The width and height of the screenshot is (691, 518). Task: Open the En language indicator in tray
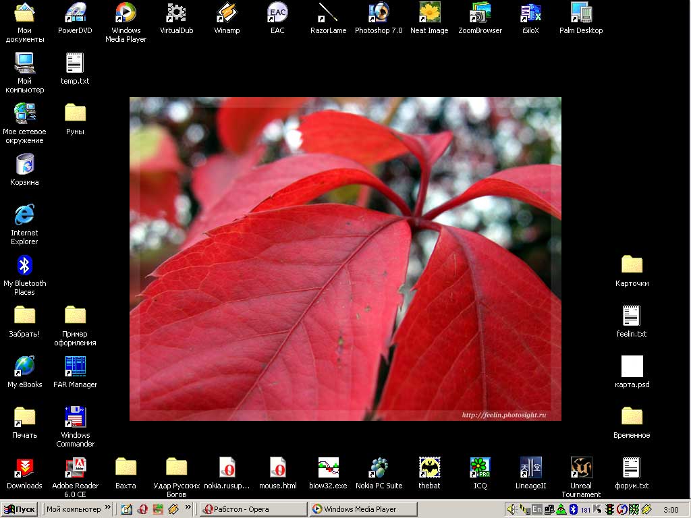click(x=536, y=509)
